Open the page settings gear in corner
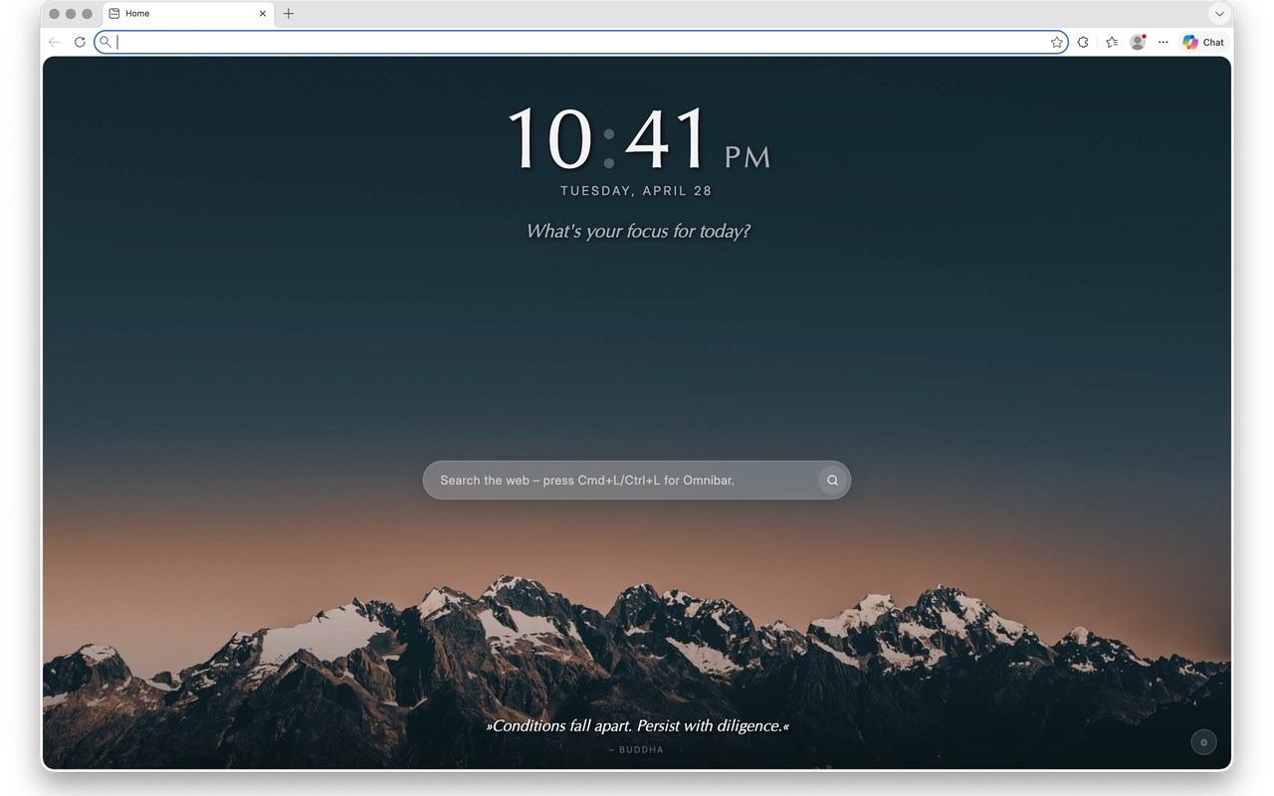This screenshot has height=796, width=1274. [1203, 742]
